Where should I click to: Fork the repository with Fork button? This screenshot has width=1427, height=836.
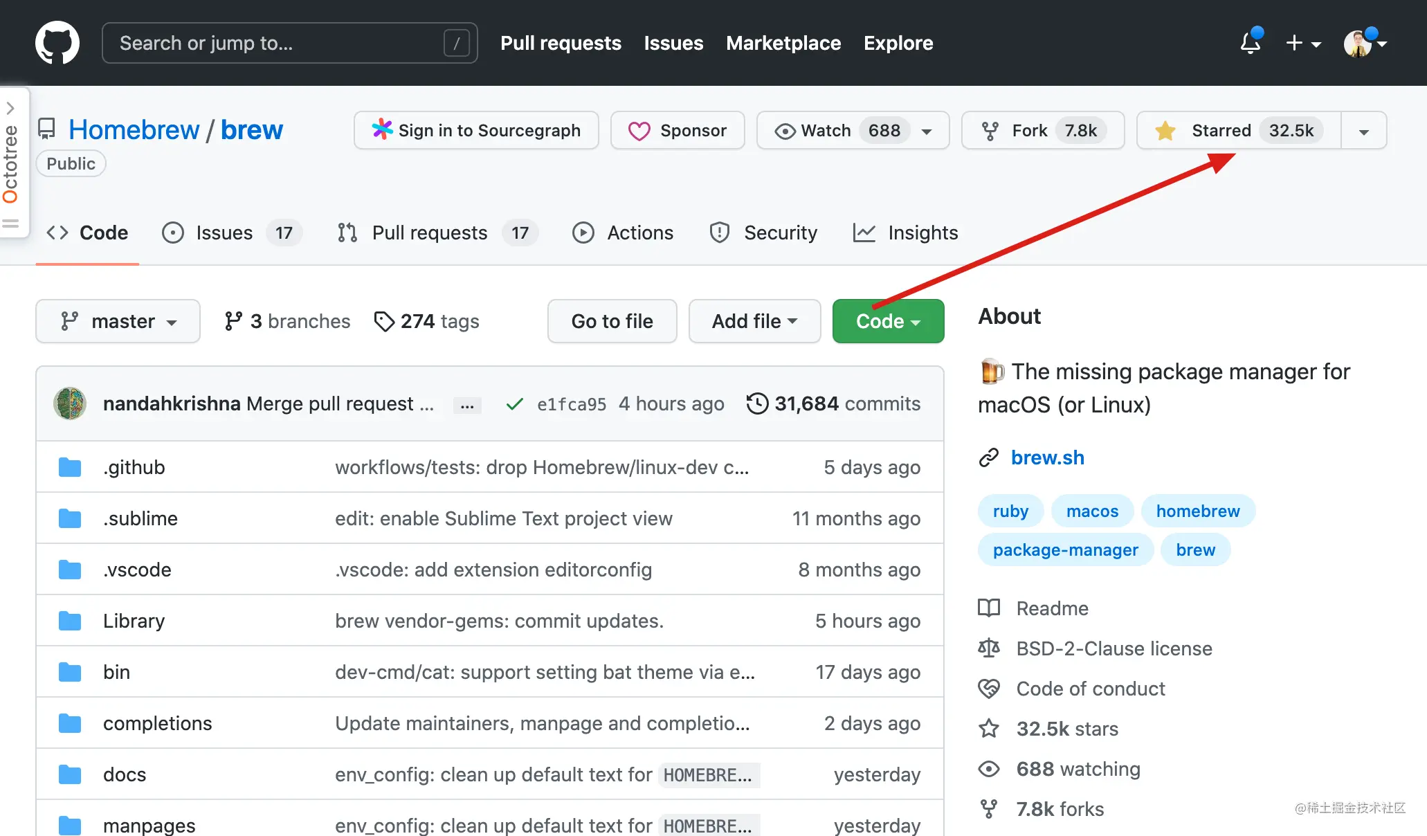[x=1043, y=130]
